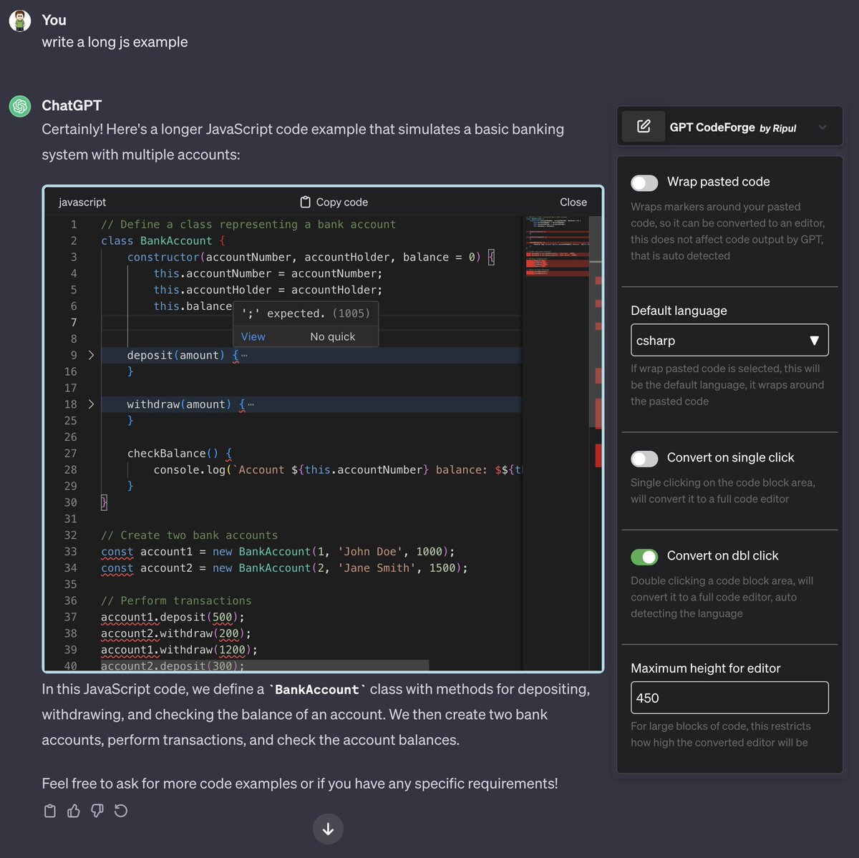859x858 pixels.
Task: Click the account2.withdraw(200) line
Action: [x=176, y=633]
